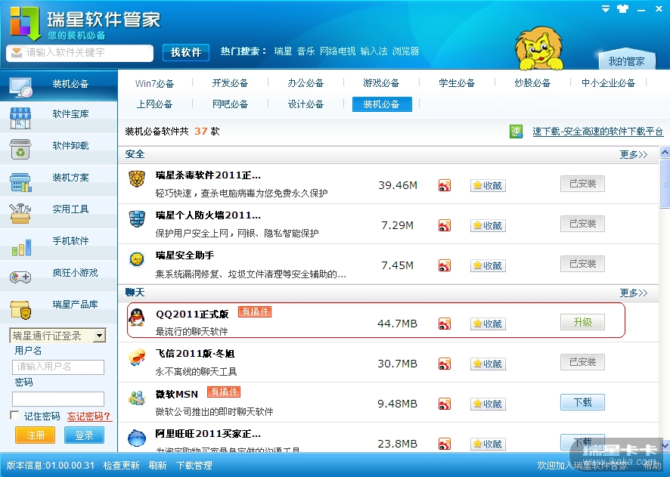Click the blue 登录 button
The image size is (670, 477).
click(84, 435)
